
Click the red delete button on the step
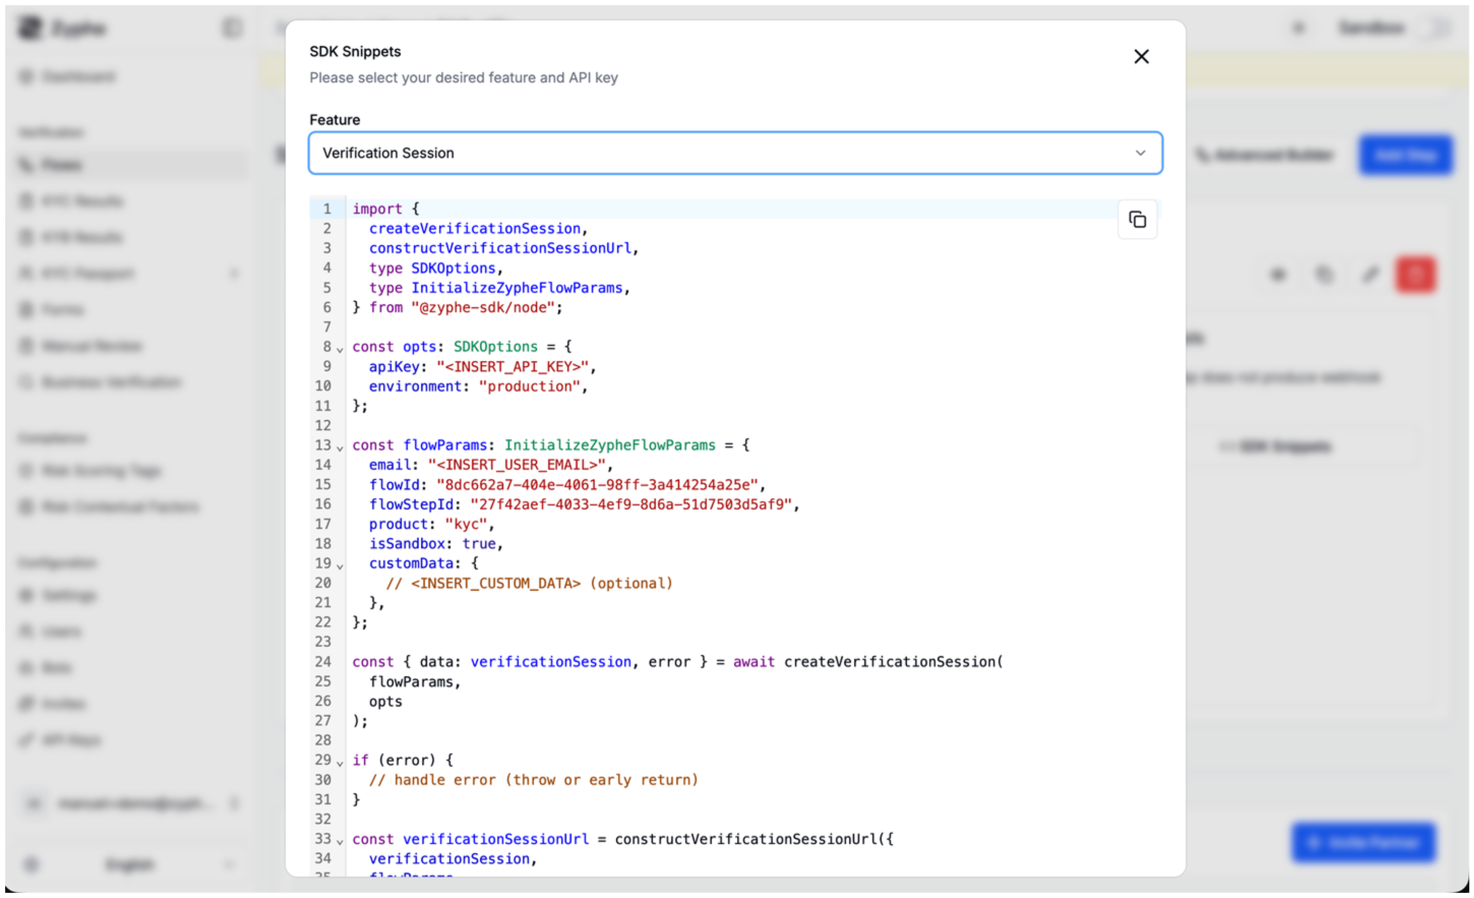[1415, 275]
